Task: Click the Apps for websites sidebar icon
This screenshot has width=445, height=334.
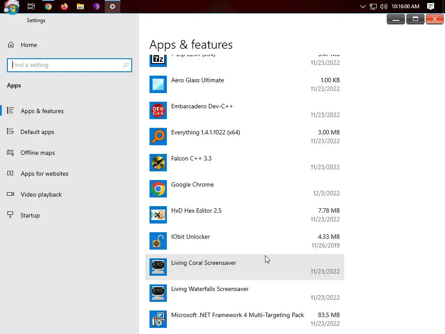Action: [x=10, y=173]
